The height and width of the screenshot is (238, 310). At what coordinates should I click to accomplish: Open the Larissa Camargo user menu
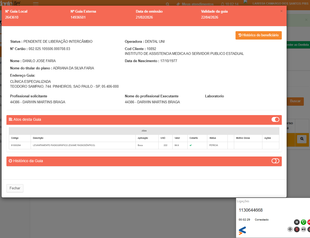pyautogui.click(x=280, y=3)
